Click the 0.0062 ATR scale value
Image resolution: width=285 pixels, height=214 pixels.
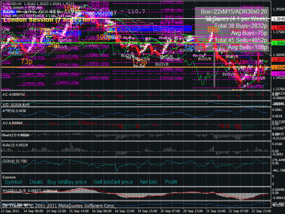tap(277, 110)
